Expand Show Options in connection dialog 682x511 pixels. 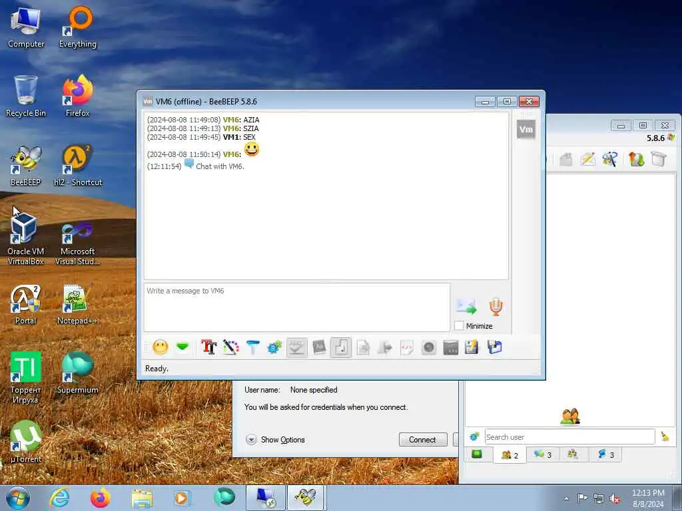point(275,439)
